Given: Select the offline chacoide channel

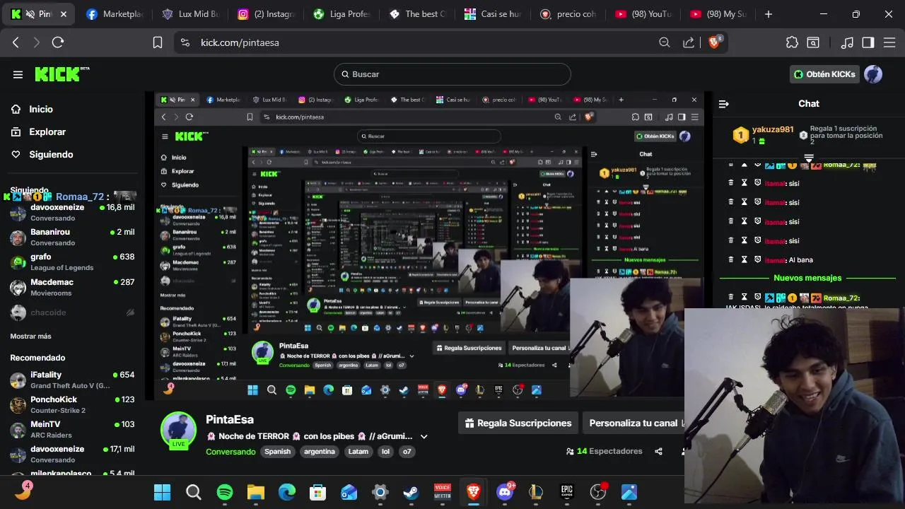Looking at the screenshot, I should click(72, 312).
